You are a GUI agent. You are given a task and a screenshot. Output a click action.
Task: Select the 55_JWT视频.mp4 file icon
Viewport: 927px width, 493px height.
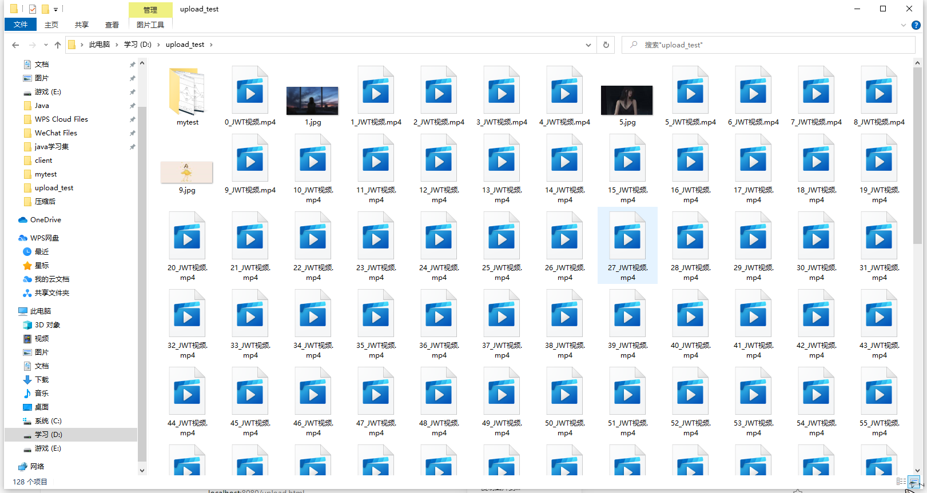tap(879, 391)
